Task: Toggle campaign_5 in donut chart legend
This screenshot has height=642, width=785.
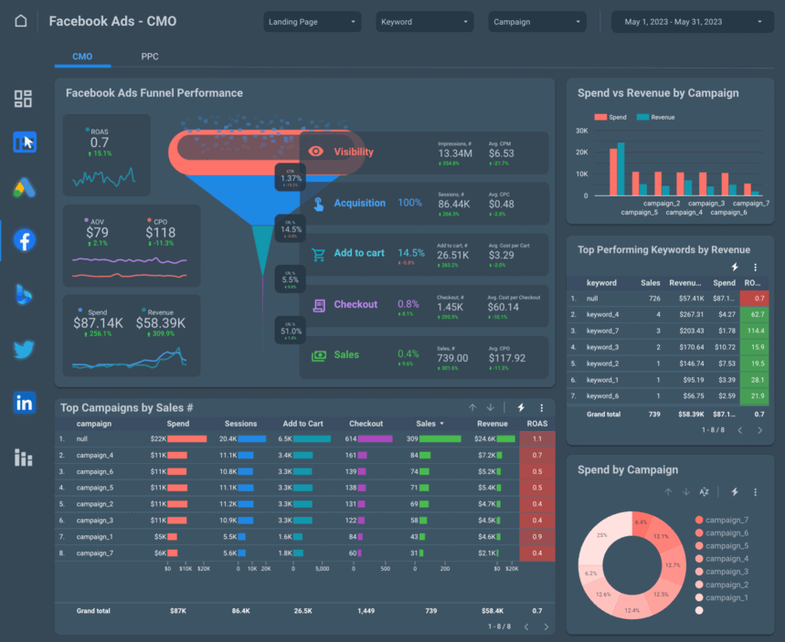Action: (721, 546)
